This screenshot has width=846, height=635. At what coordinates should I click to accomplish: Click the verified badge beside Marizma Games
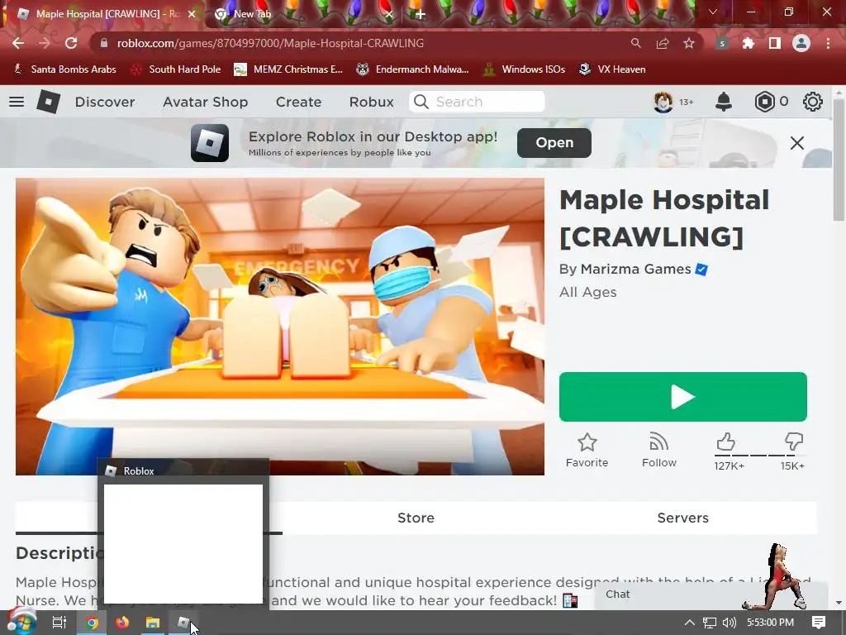tap(701, 270)
